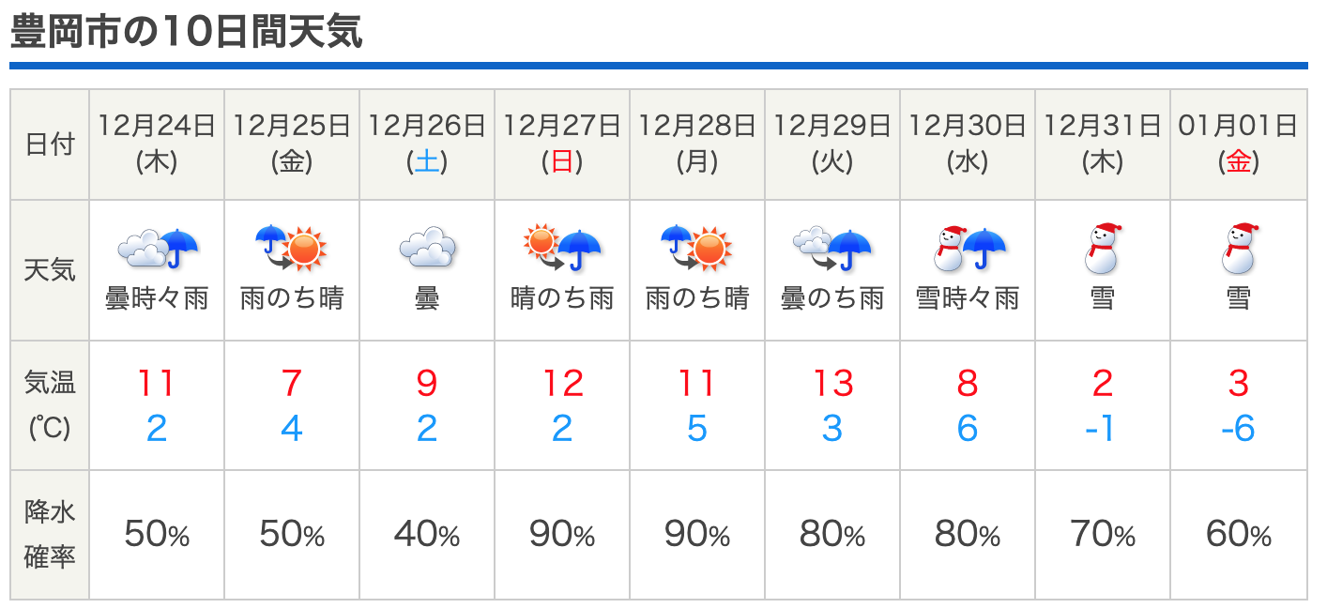Click the rain-then-sun icon for 12月28日

[x=697, y=248]
